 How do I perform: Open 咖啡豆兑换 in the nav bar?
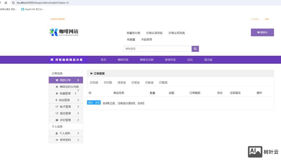[x=146, y=60]
